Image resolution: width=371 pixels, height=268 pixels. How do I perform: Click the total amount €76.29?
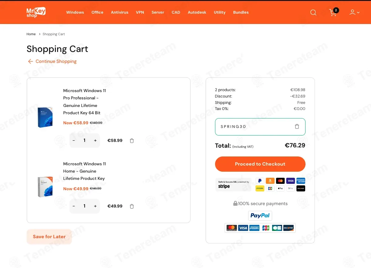pyautogui.click(x=295, y=145)
